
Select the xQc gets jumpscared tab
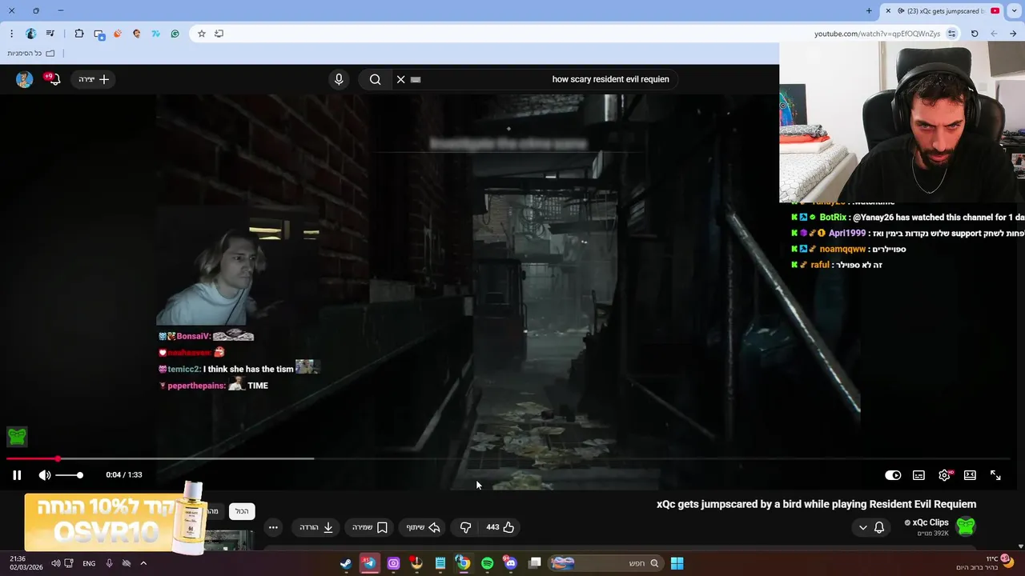point(942,10)
